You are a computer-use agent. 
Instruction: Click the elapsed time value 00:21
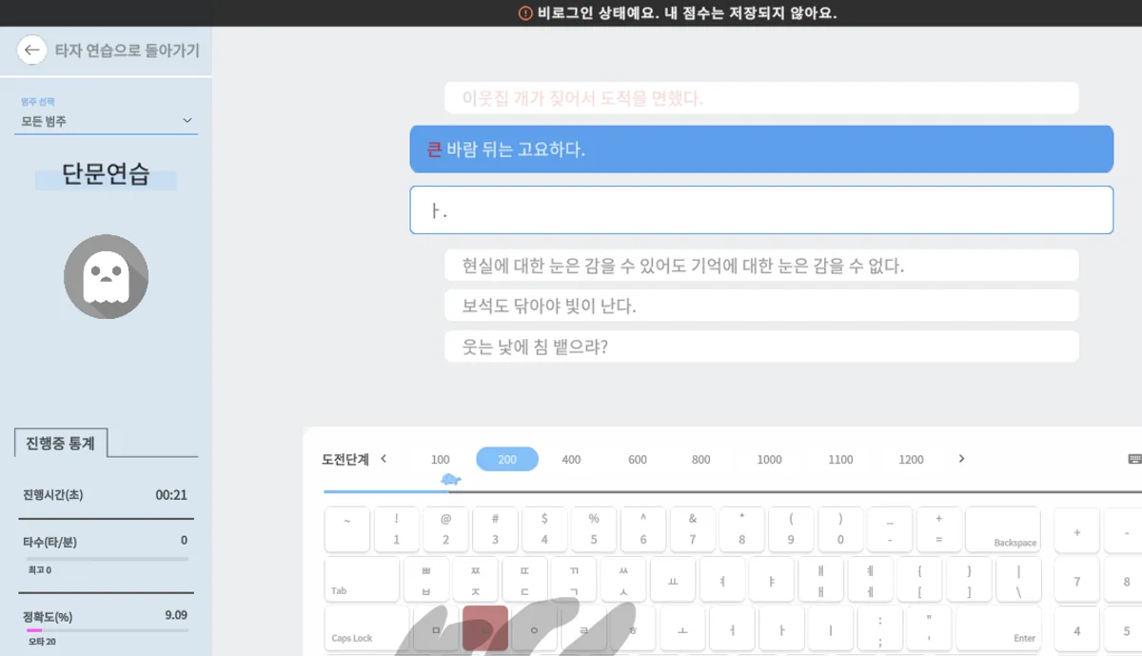[x=171, y=495]
